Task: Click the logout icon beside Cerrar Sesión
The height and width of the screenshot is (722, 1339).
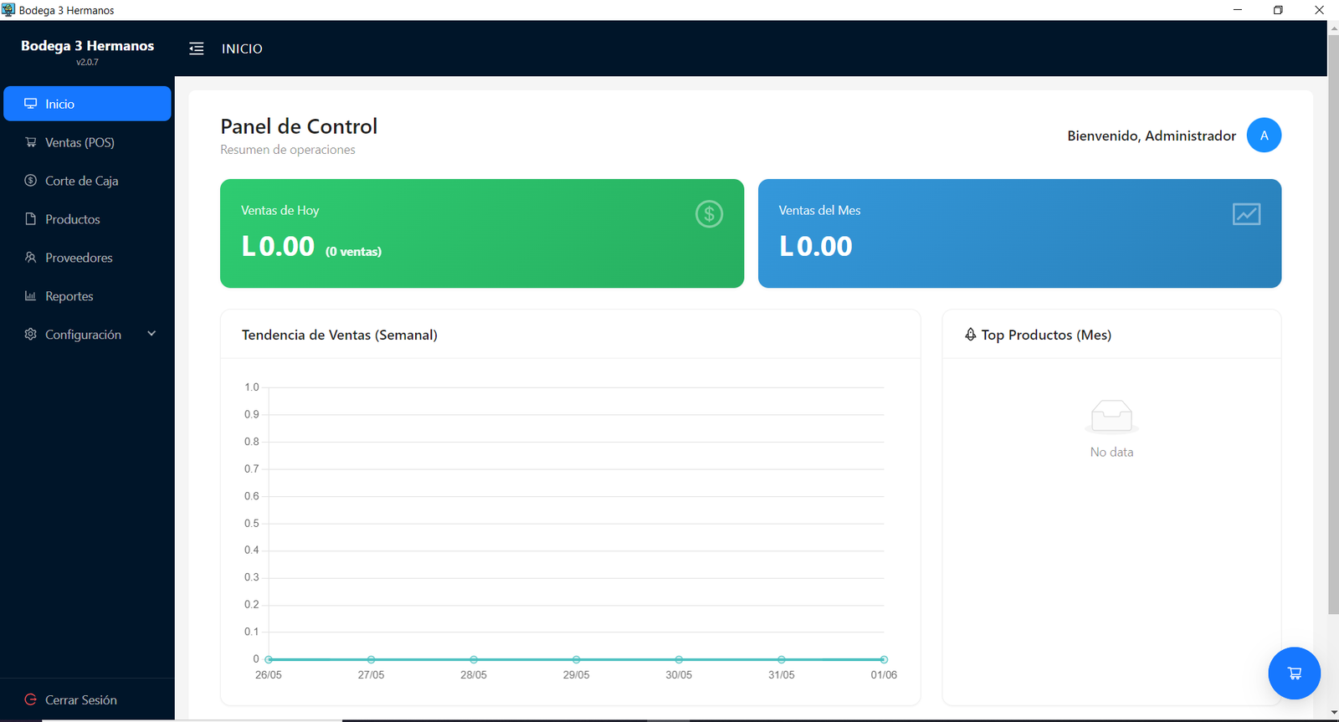Action: [31, 699]
